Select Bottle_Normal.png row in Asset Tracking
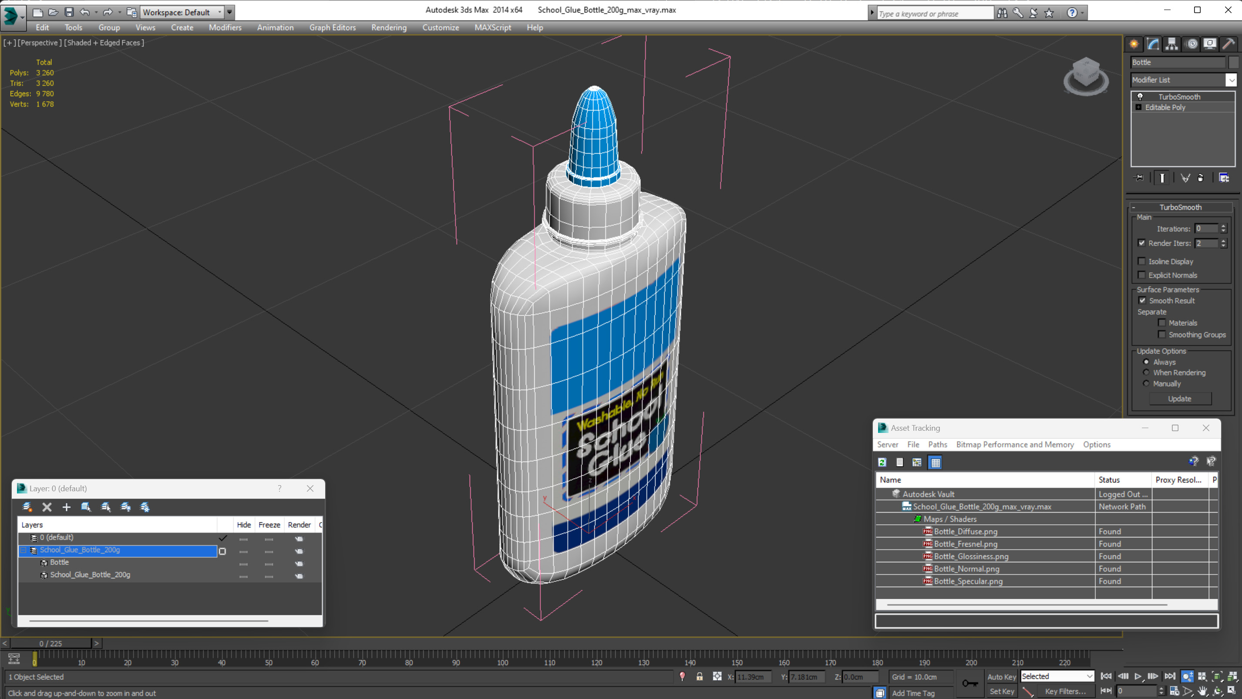The width and height of the screenshot is (1242, 699). (1046, 569)
